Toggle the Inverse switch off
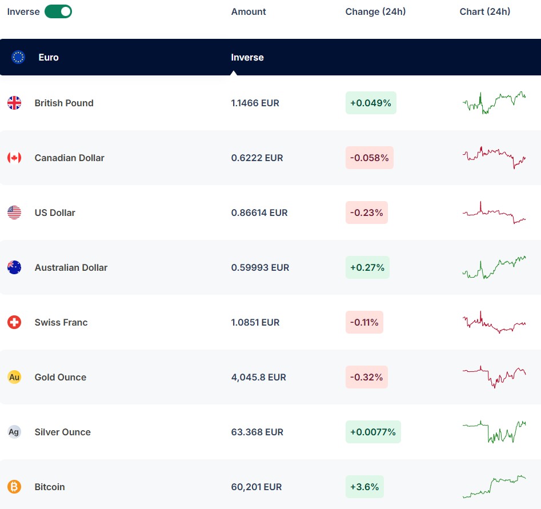The image size is (541, 509). 58,11
